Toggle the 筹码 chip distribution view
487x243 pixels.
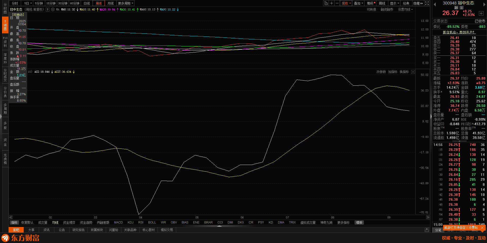click(371, 3)
